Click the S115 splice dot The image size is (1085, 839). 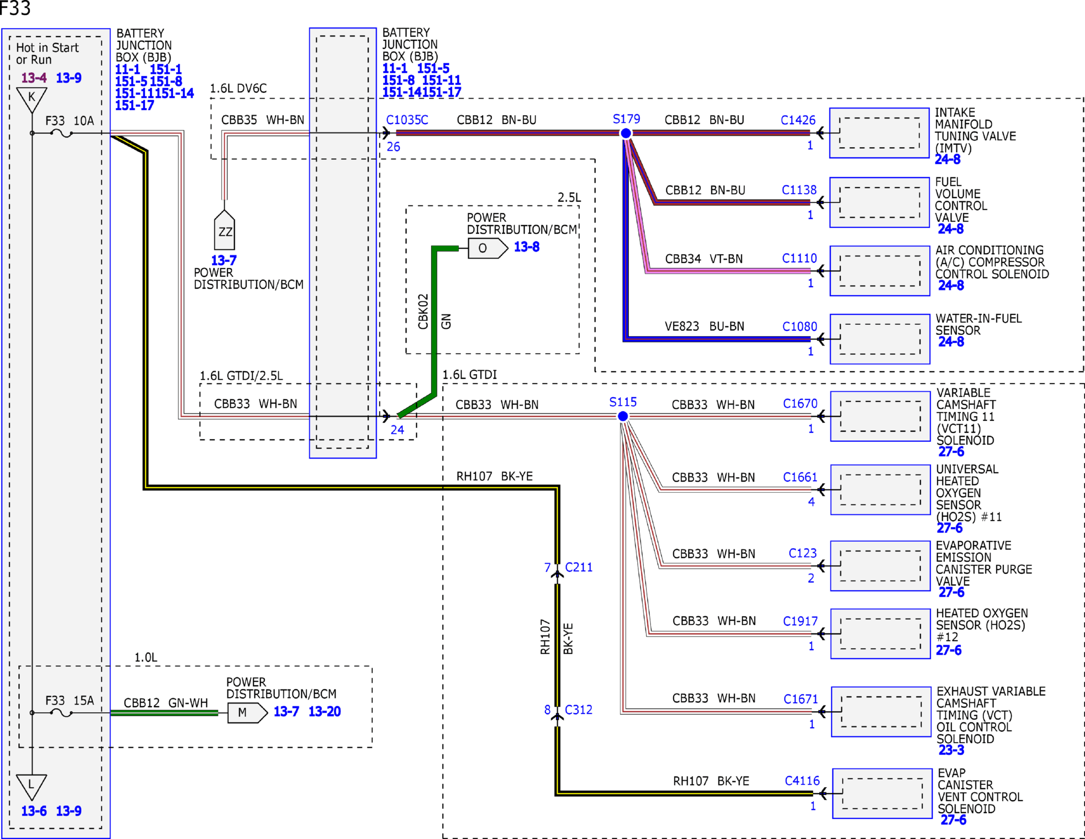(x=623, y=416)
